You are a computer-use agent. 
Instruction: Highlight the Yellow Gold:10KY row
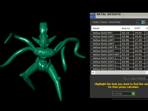[120, 36]
